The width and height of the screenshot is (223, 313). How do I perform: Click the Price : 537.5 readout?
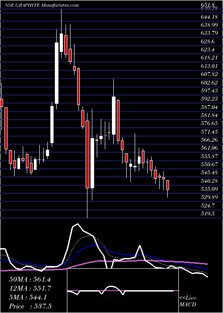point(31,306)
